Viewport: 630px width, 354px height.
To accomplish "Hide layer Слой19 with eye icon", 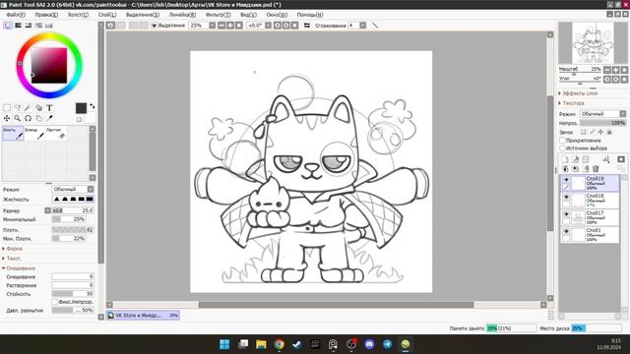I will [566, 180].
